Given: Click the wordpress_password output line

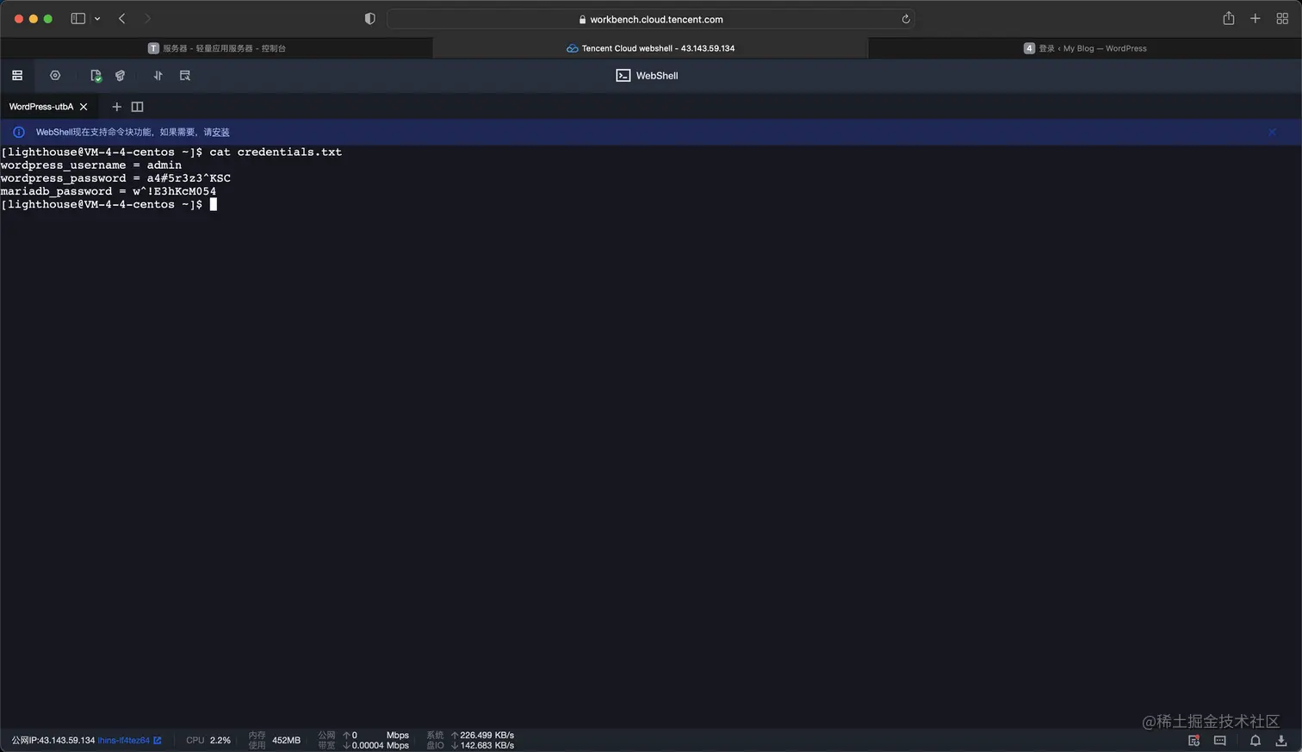Looking at the screenshot, I should point(115,178).
